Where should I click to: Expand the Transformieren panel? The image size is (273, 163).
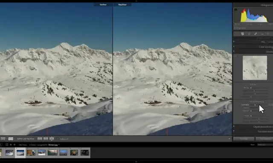point(265,132)
